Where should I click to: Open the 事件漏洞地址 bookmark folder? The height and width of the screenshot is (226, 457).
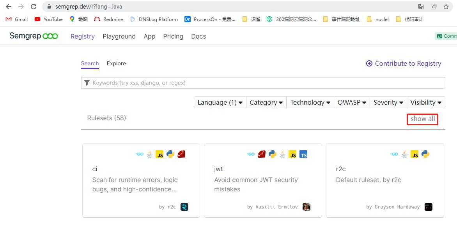(x=341, y=19)
